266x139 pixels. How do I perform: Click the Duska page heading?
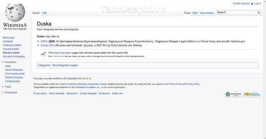coord(44,24)
